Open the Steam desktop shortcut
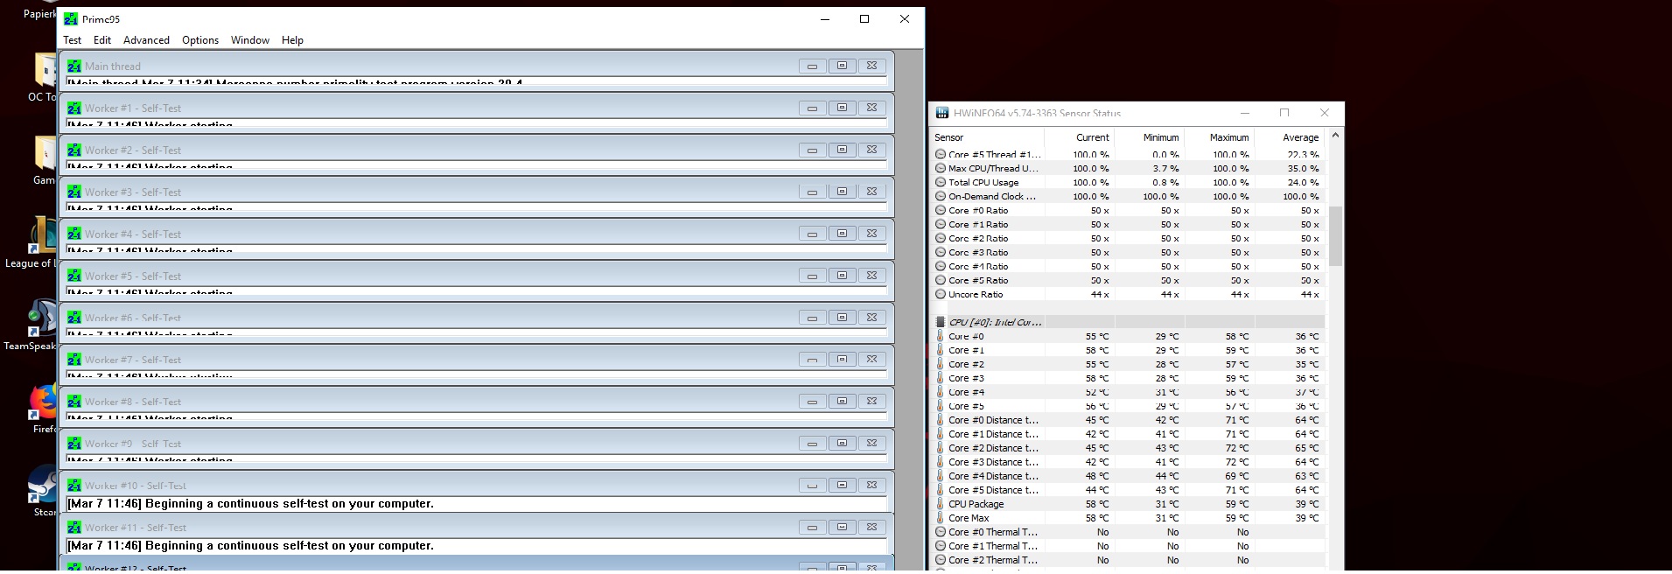 pos(44,491)
